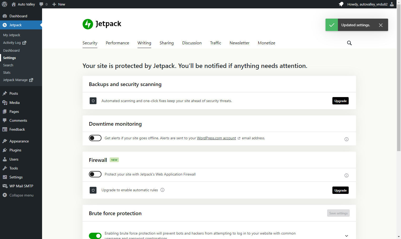Click the shield icon beside Automated scanning

[x=93, y=101]
